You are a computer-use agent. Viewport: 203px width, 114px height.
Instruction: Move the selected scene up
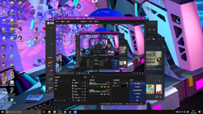pyautogui.click(x=62, y=100)
